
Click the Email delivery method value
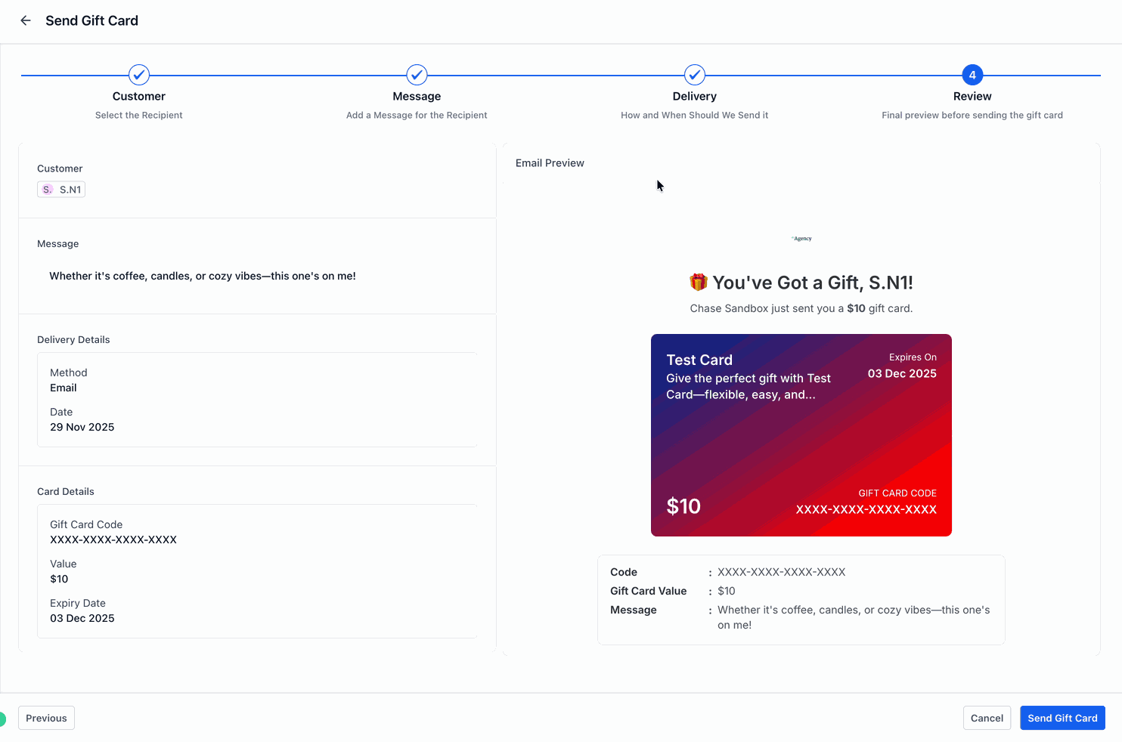click(64, 388)
